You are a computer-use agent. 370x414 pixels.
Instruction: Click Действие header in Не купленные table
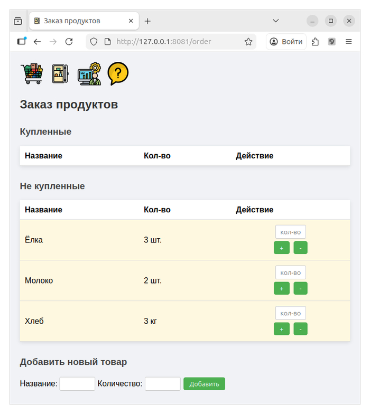[255, 210]
